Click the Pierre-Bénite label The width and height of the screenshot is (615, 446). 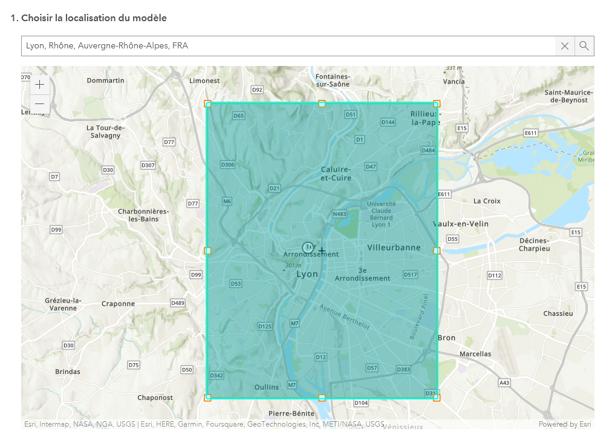pyautogui.click(x=291, y=413)
